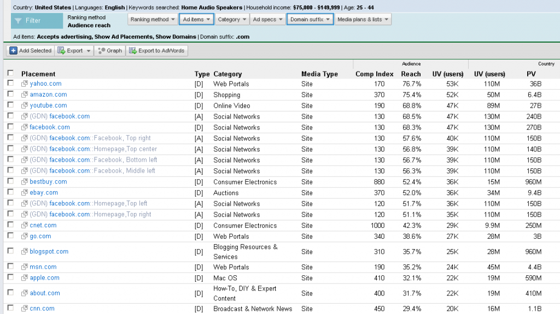Select Reach value 76.7% for yahoo.com
Image resolution: width=560 pixels, height=314 pixels.
412,84
